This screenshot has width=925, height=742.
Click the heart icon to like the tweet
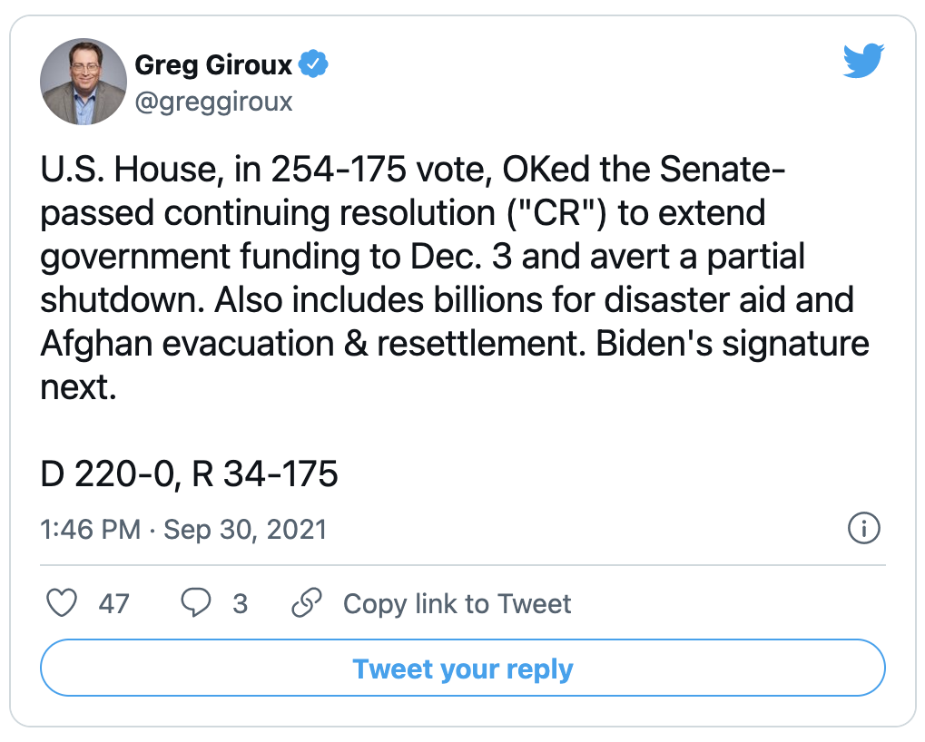(x=62, y=603)
